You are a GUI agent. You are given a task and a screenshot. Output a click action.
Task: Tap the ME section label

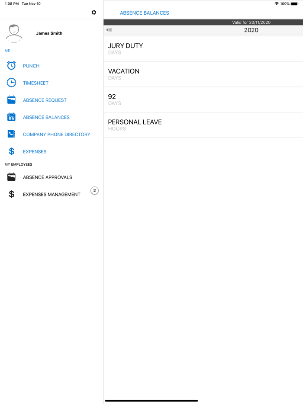click(7, 51)
